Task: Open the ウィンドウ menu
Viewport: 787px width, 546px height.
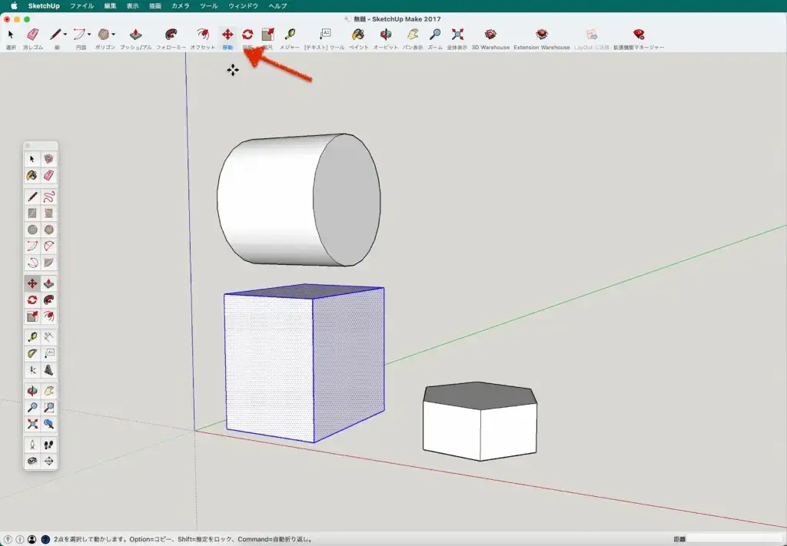Action: (243, 6)
